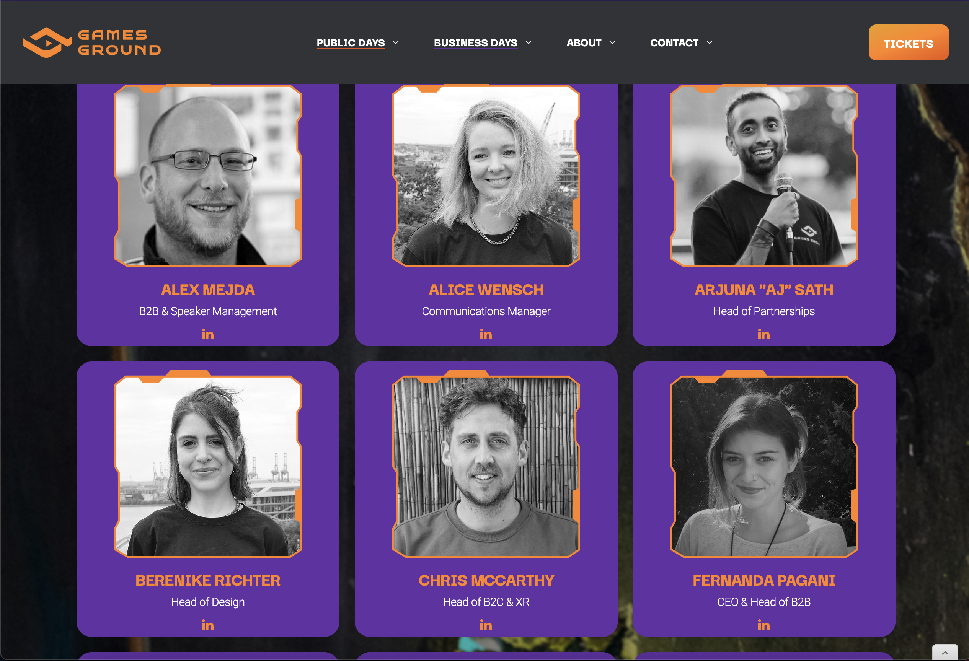Click the orange Tickets button
Viewport: 969px width, 661px height.
(909, 42)
